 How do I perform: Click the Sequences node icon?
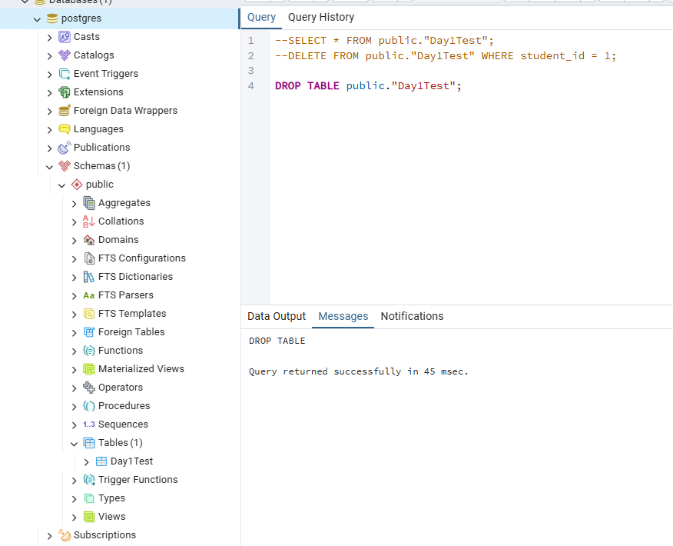89,424
